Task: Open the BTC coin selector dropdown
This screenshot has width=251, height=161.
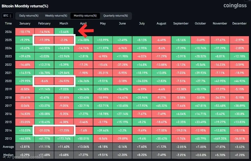Action: pyautogui.click(x=7, y=16)
